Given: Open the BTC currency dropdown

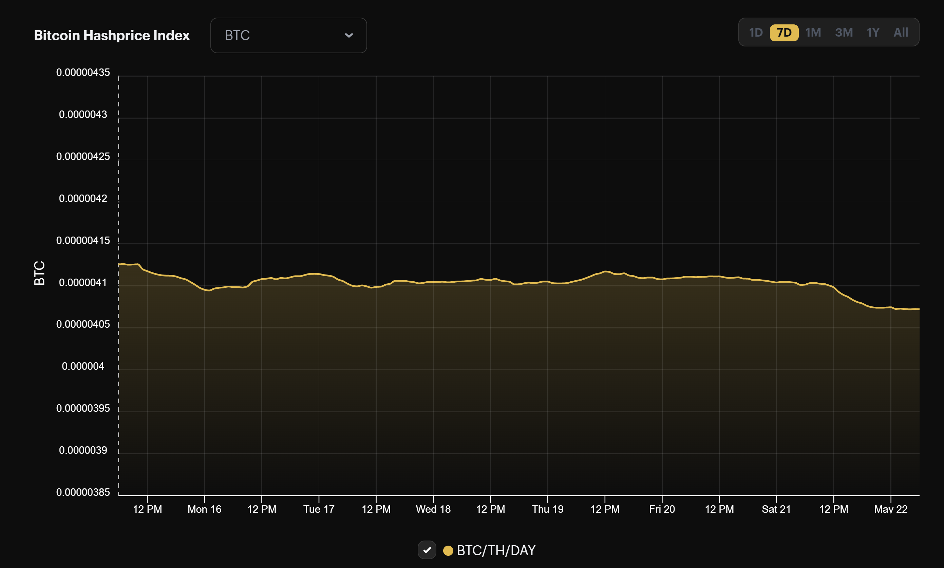Looking at the screenshot, I should (288, 35).
